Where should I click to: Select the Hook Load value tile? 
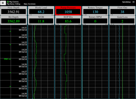[x=41, y=11]
